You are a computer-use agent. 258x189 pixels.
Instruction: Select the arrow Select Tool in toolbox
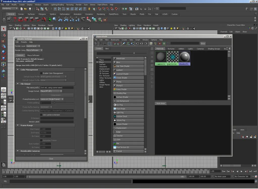coord(4,29)
